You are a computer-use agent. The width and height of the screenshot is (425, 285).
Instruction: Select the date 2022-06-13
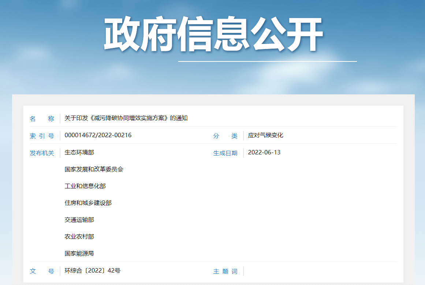(x=264, y=152)
